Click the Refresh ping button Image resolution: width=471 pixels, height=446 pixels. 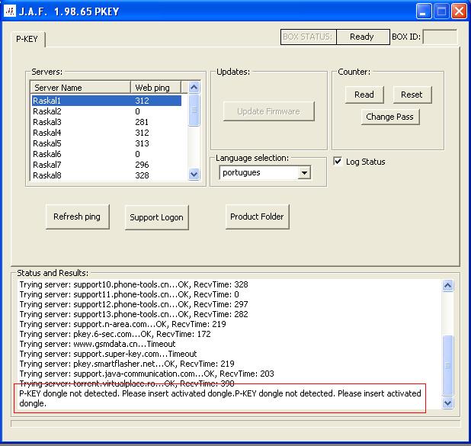point(77,217)
